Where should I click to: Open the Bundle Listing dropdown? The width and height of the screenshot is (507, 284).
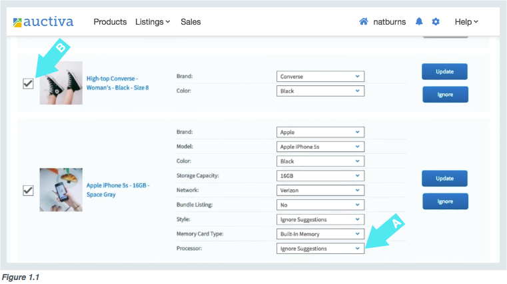coord(320,205)
